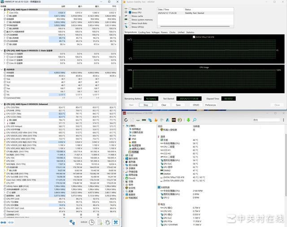Click the HWiNFO sensor list vertical scrollbar
The image size is (287, 227).
click(120, 47)
